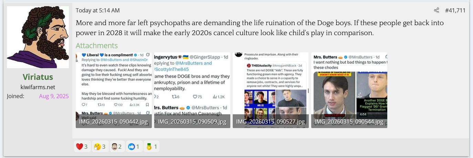Screen dimensions: 473x158
Task: Click the bookmark icon in the first attachment
Action: (x=147, y=105)
